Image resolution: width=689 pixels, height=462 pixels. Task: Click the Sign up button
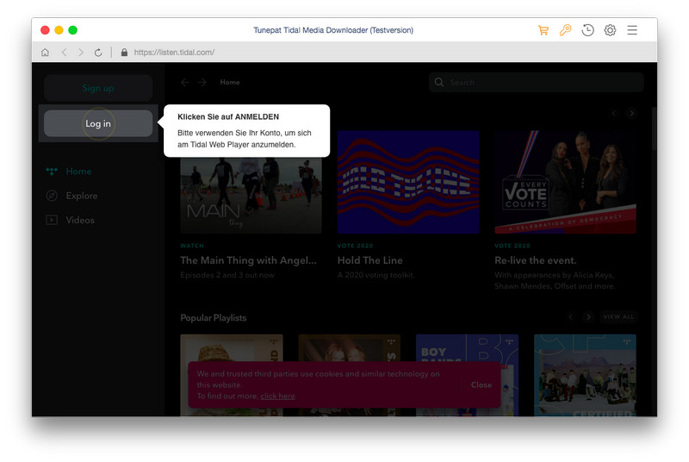pos(98,88)
